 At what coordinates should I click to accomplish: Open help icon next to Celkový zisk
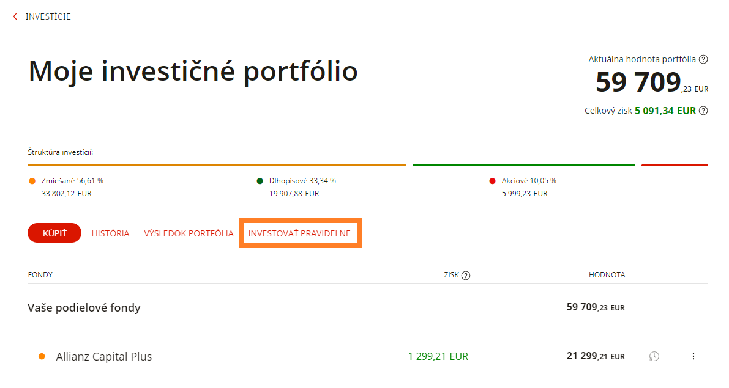(x=703, y=111)
